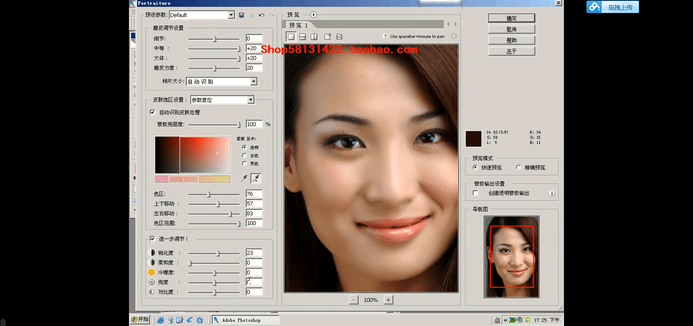The width and height of the screenshot is (693, 326).
Task: Click the 磨皮力度 smoothing strength slider handle
Action: click(215, 68)
